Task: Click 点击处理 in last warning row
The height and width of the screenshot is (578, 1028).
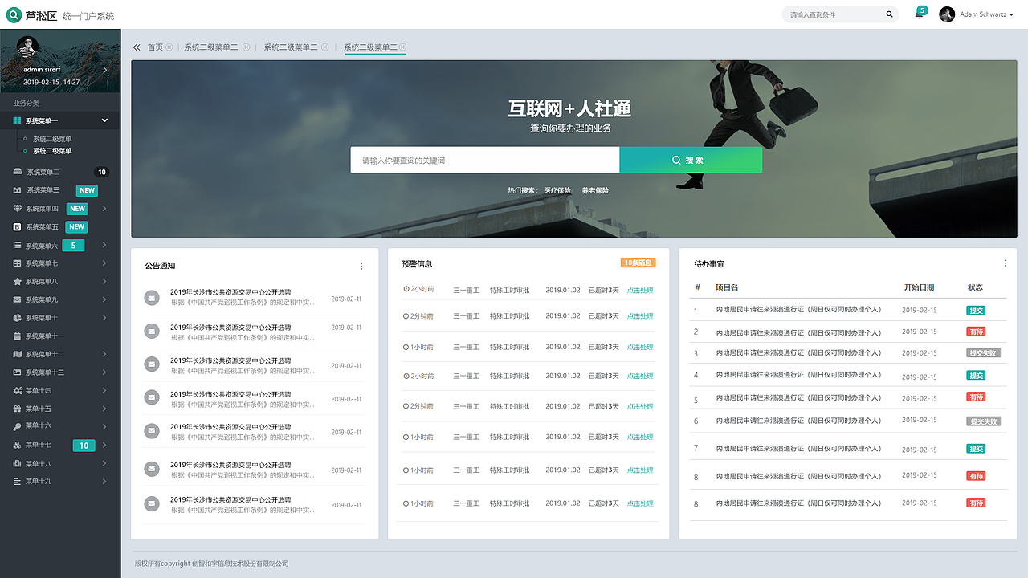Action: pos(640,503)
